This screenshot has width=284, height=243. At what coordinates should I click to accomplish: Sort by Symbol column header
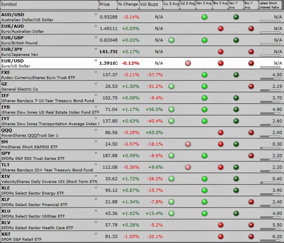[49, 5]
